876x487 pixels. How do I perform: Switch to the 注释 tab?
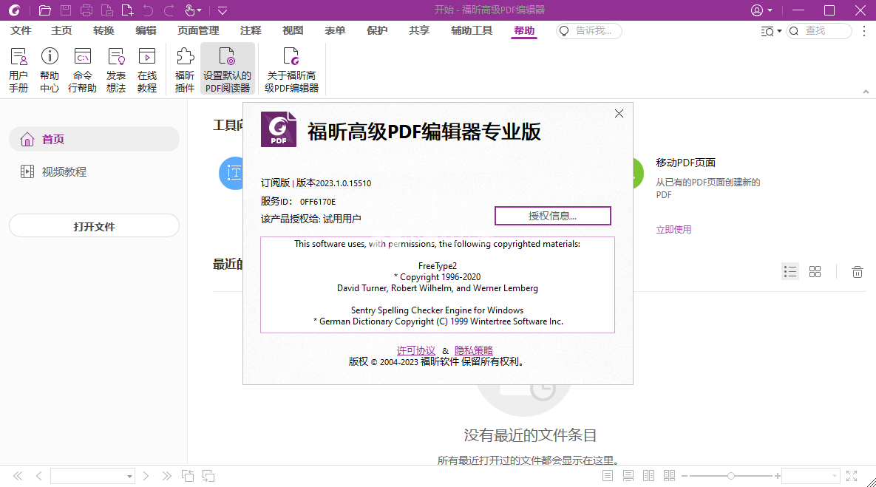pos(251,31)
